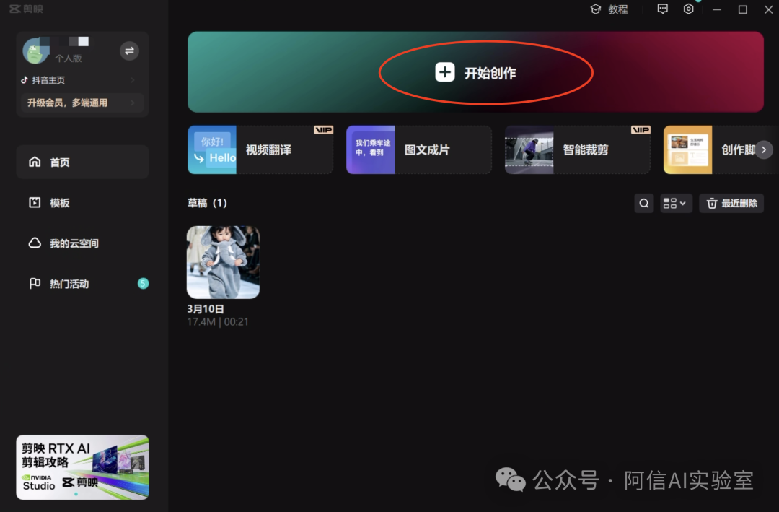Image resolution: width=779 pixels, height=512 pixels.
Task: Click the template icon beside 模板
Action: pyautogui.click(x=35, y=202)
